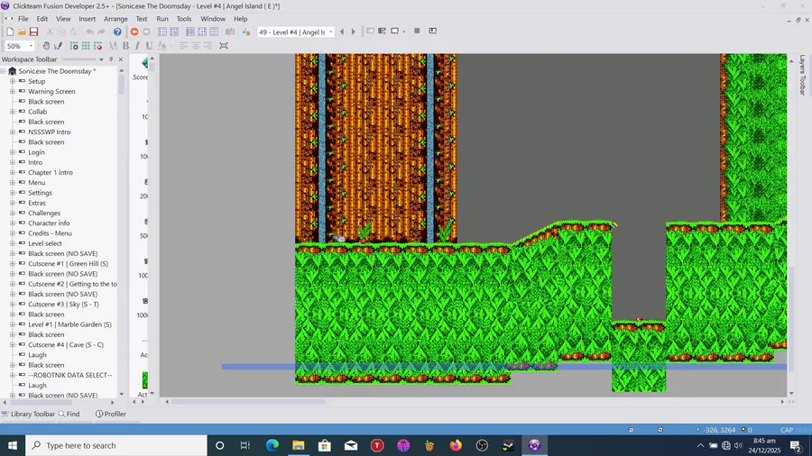The image size is (812, 456).
Task: Toggle underline text formatting
Action: [149, 46]
